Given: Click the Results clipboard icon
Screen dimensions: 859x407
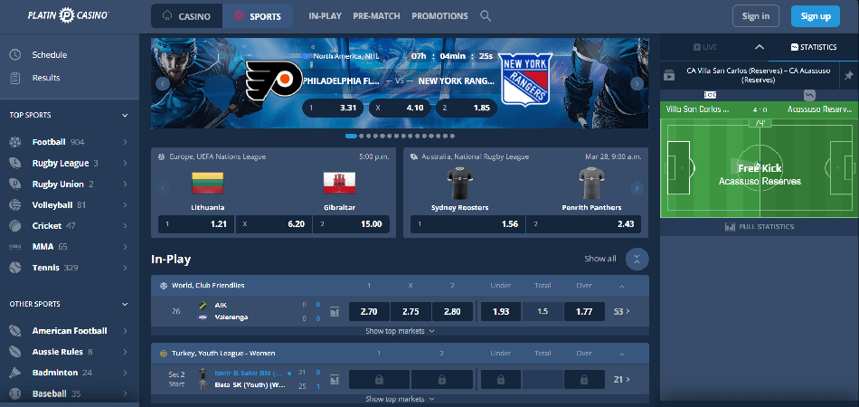Looking at the screenshot, I should click(15, 78).
